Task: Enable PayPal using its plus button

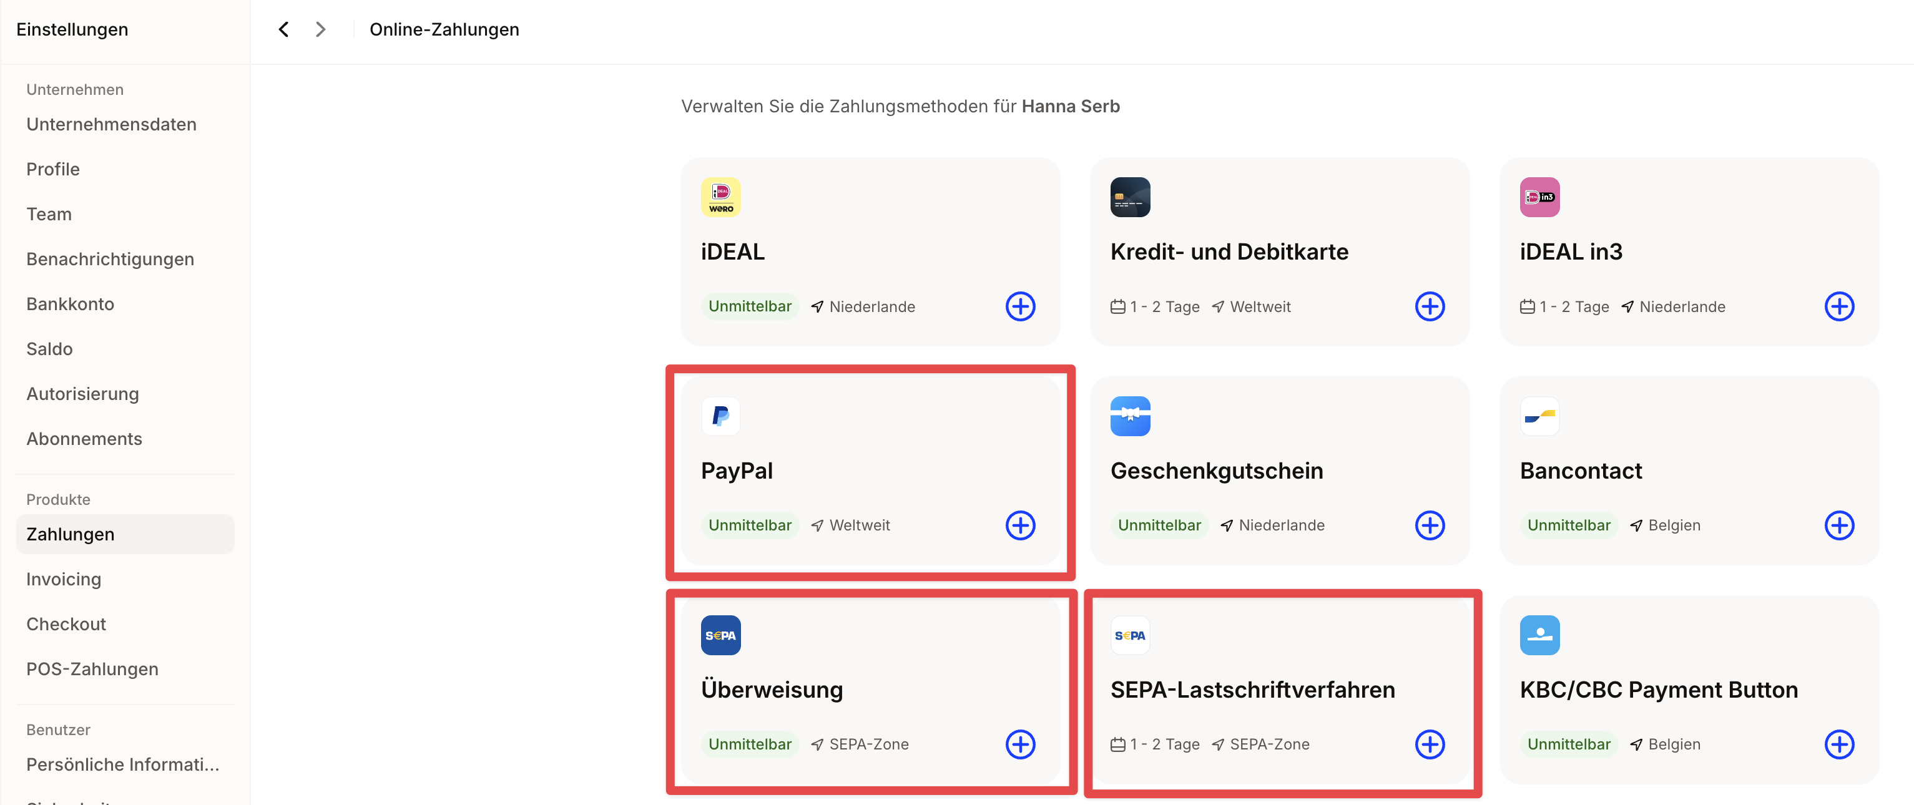Action: (x=1020, y=525)
